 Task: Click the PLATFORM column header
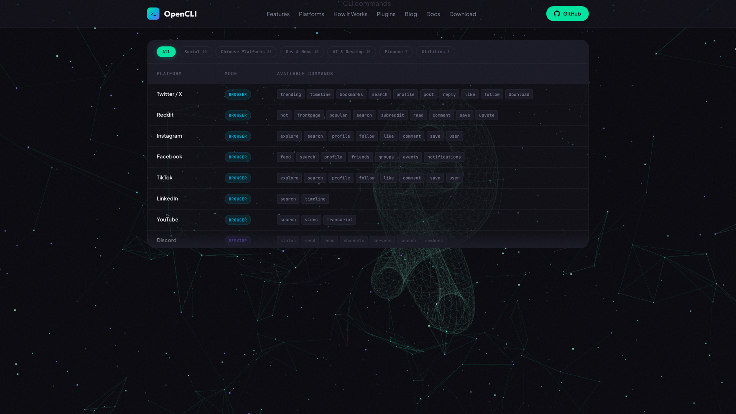coord(169,74)
